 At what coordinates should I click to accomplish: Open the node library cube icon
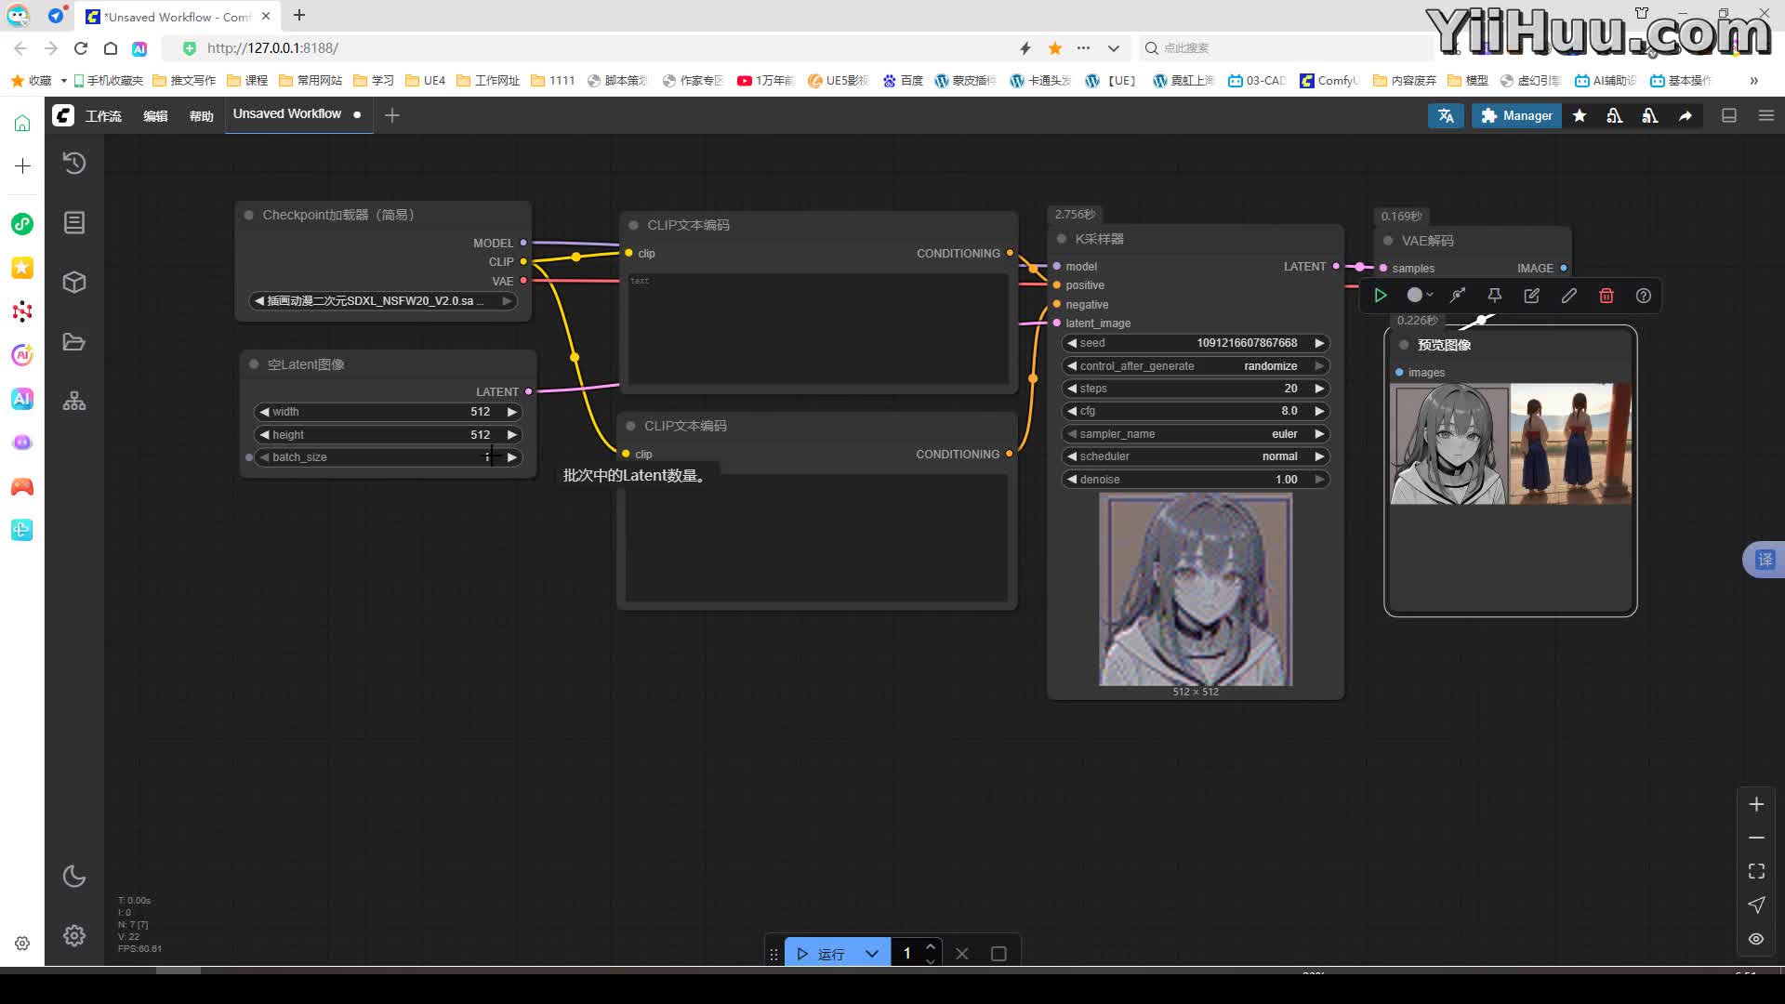pyautogui.click(x=74, y=283)
